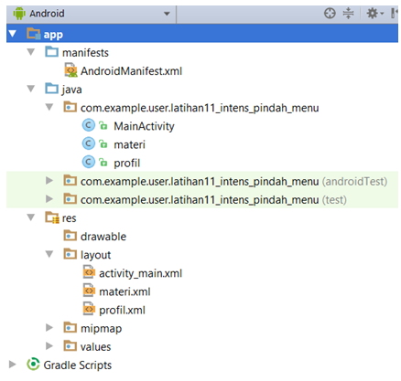Open the gear settings menu
The image size is (401, 381).
[x=374, y=14]
